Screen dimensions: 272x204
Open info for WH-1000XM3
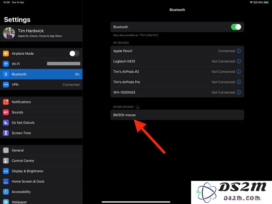pos(239,92)
